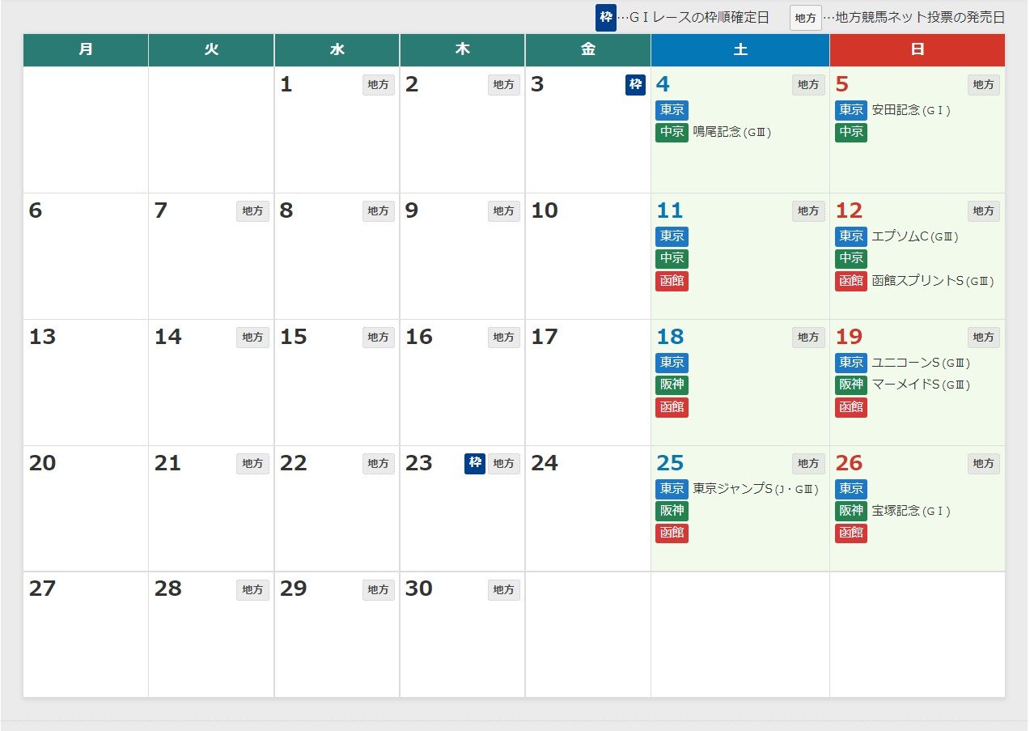Open the 東京ジャンプS race link

757,489
